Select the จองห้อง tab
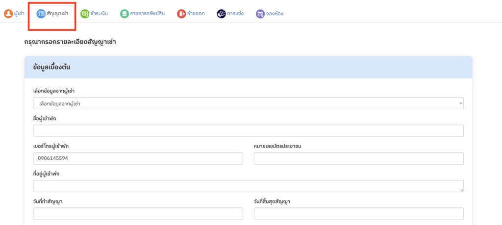Screen dimensions: 502x225 275,14
